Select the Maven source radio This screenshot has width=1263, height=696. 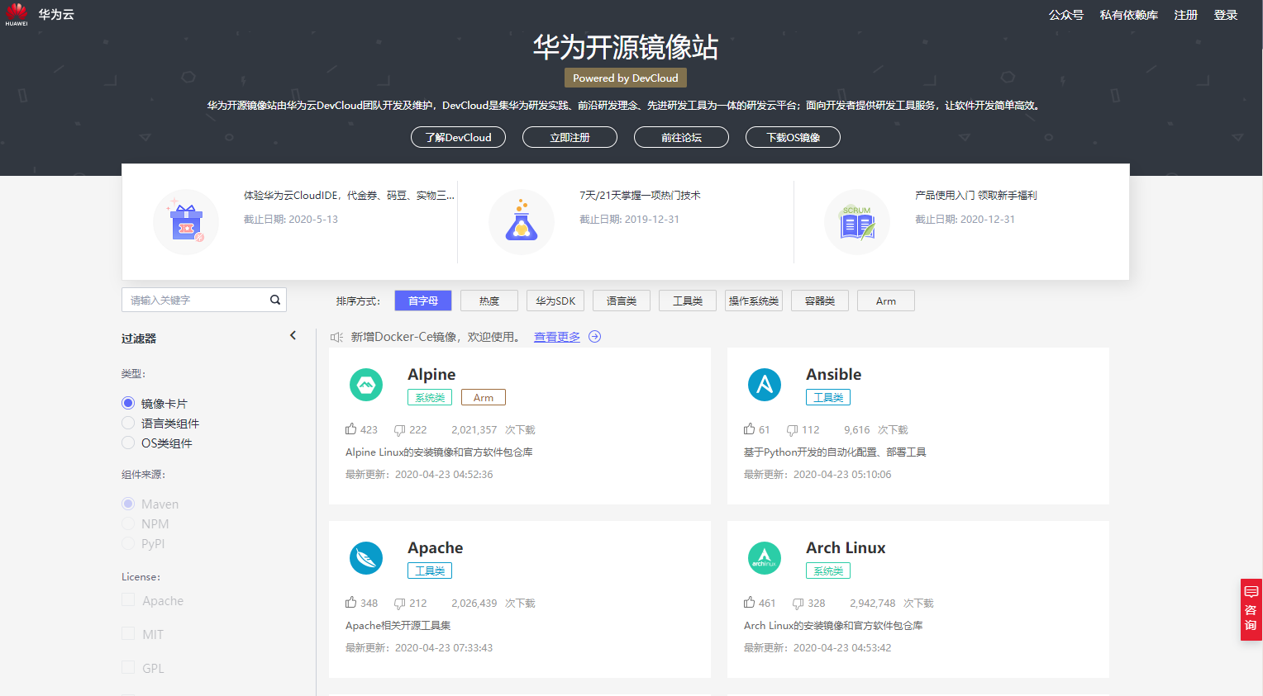point(128,504)
